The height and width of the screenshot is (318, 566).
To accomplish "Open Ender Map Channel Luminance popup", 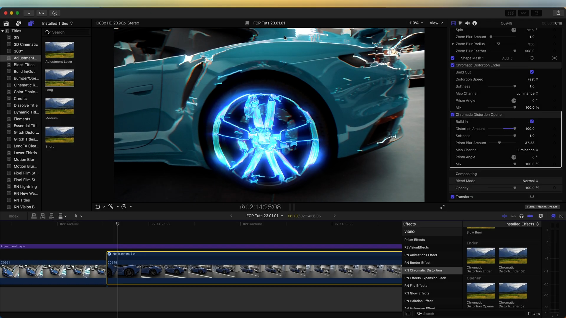I will point(527,93).
